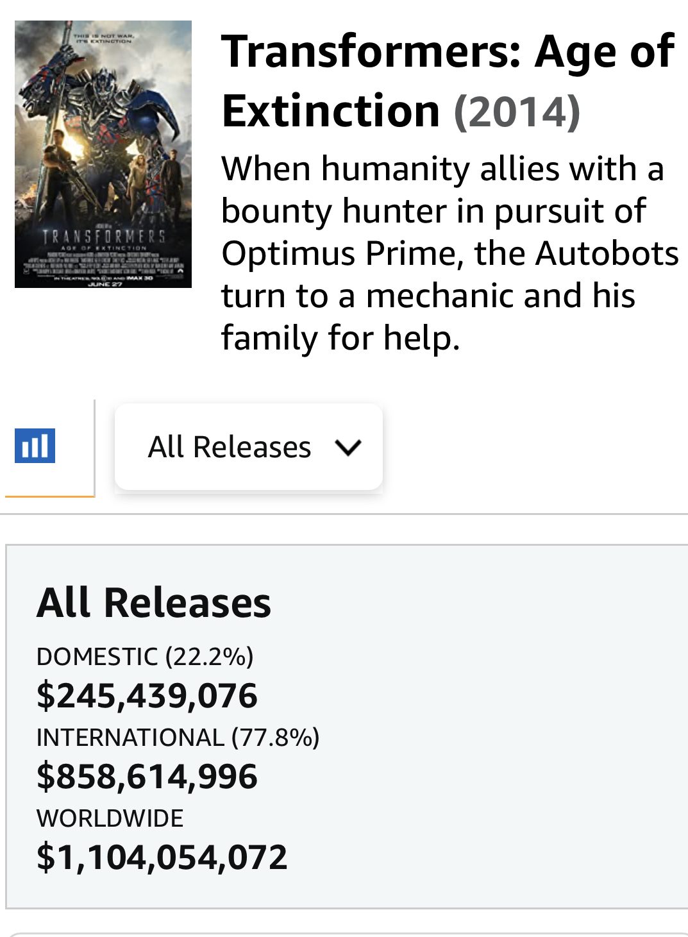This screenshot has height=937, width=688.
Task: Click the word Extinction in the title
Action: click(x=331, y=111)
